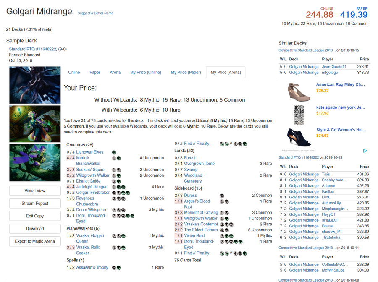Open the Assassin's Trophy card link

(92, 267)
